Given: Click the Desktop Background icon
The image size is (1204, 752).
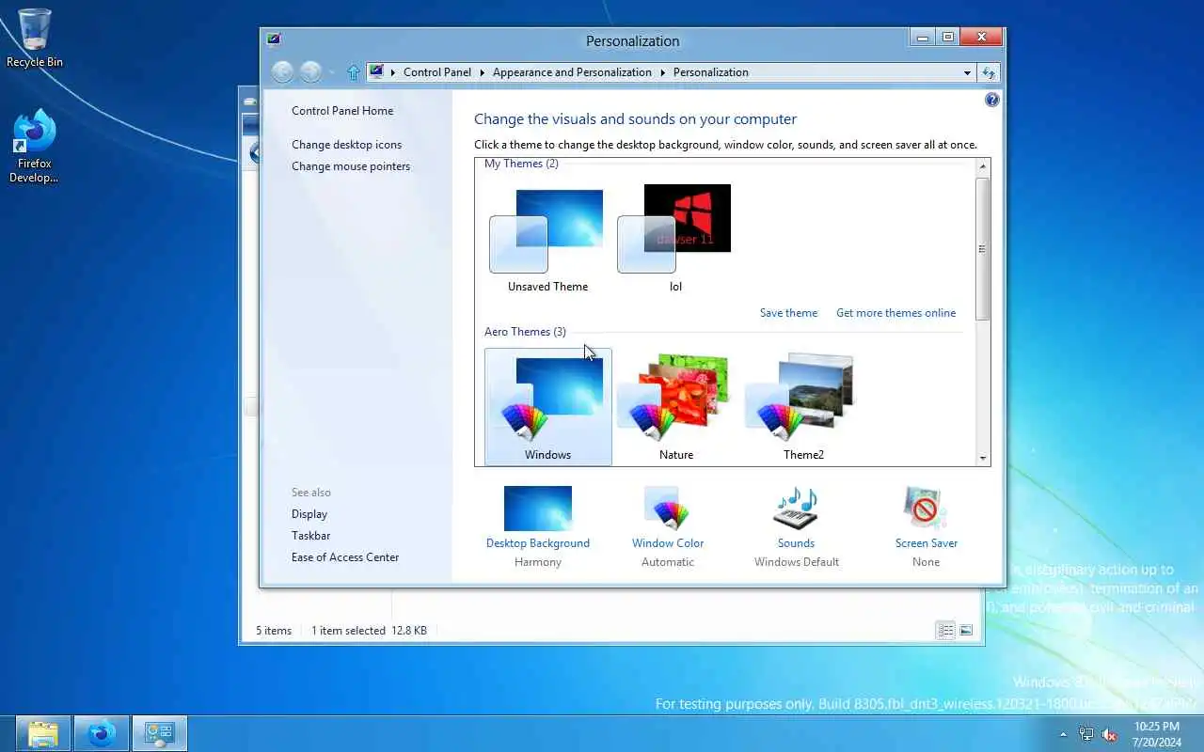Looking at the screenshot, I should pyautogui.click(x=538, y=509).
